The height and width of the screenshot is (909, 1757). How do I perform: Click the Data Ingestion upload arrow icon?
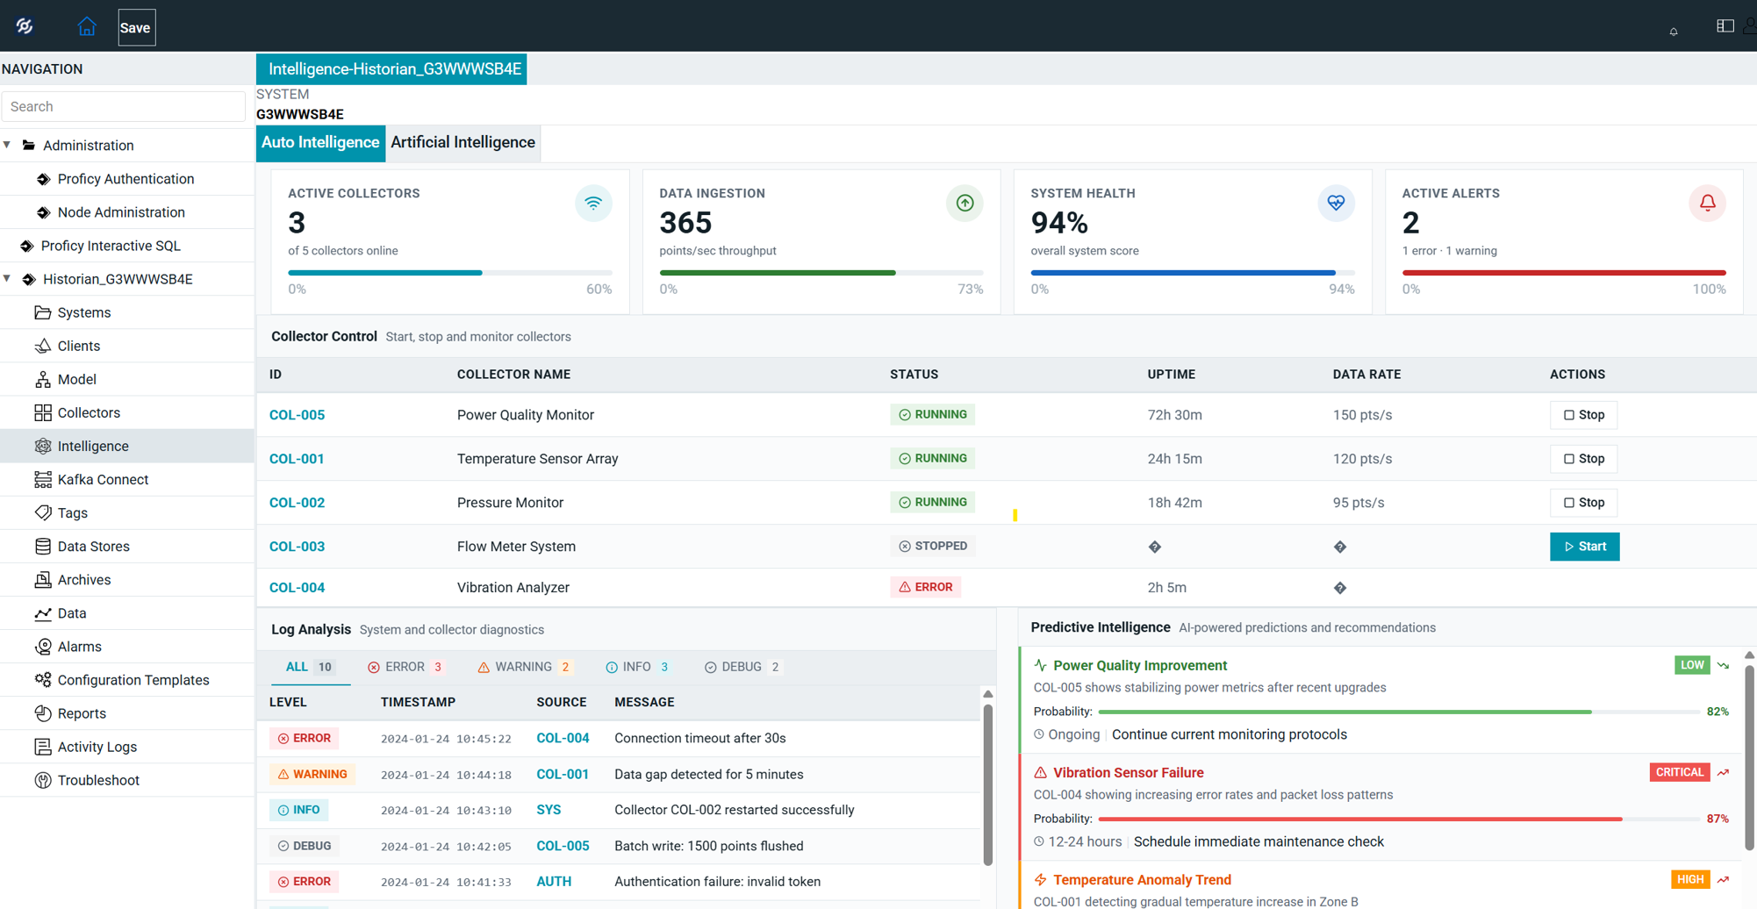click(x=965, y=204)
